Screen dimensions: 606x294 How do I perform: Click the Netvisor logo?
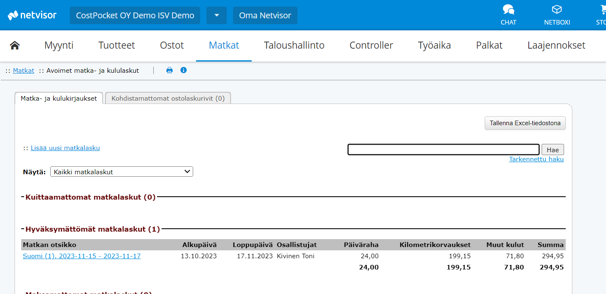pos(32,15)
